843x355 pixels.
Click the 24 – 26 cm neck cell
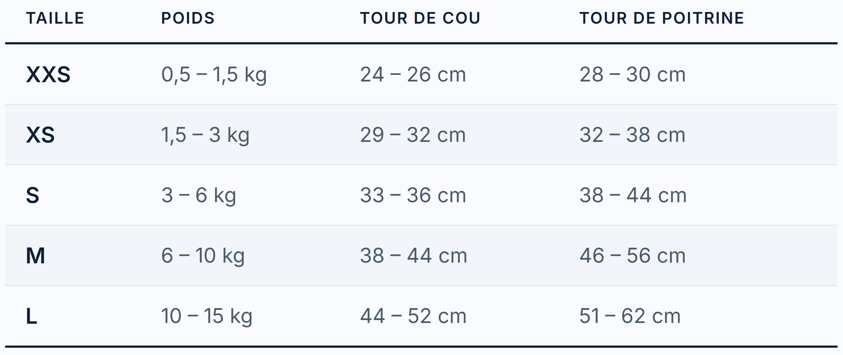[413, 75]
